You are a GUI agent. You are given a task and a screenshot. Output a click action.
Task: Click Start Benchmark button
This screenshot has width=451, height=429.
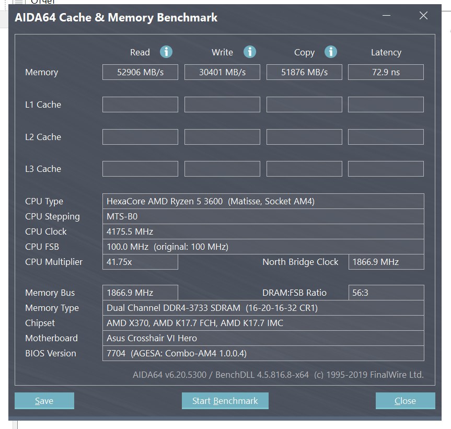[x=225, y=401]
